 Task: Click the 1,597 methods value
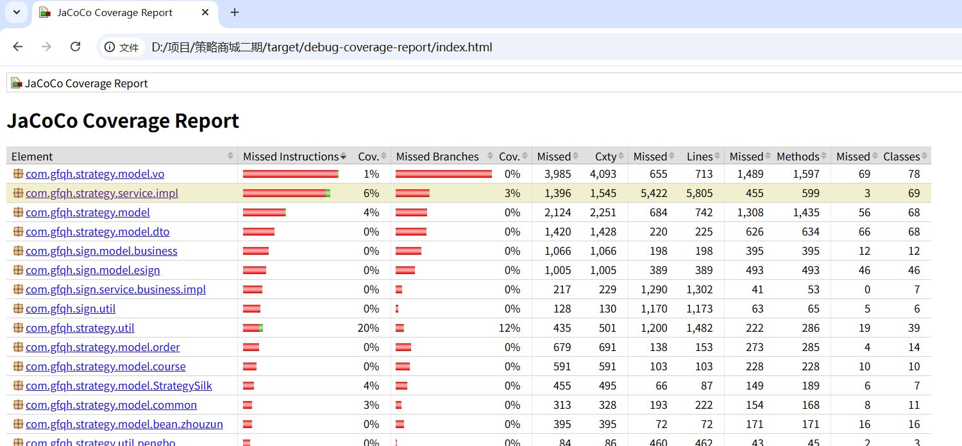pyautogui.click(x=806, y=174)
